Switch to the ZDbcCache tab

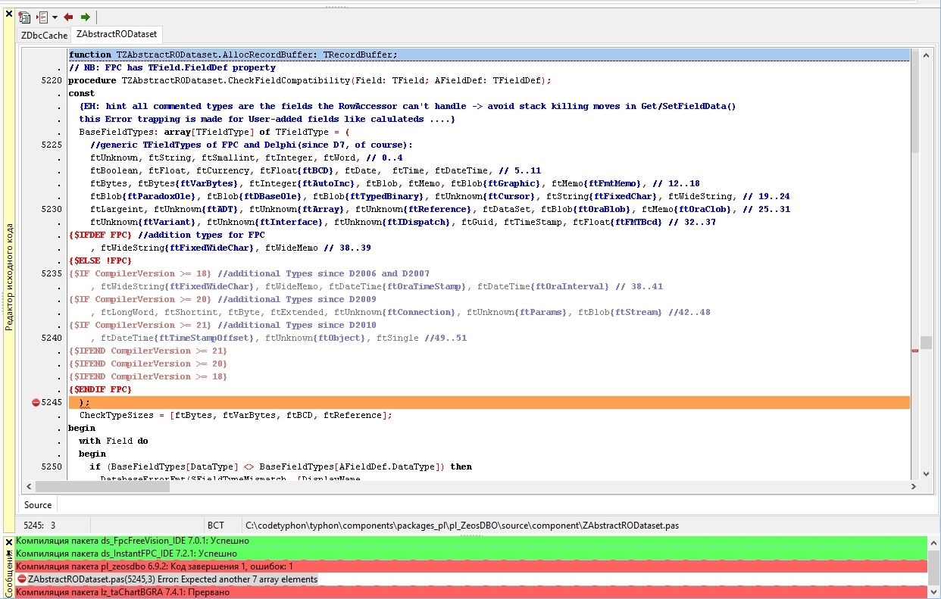44,35
